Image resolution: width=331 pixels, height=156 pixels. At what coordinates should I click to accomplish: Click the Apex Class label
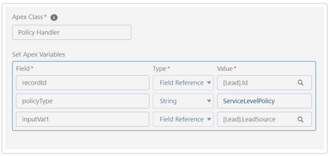coord(28,17)
